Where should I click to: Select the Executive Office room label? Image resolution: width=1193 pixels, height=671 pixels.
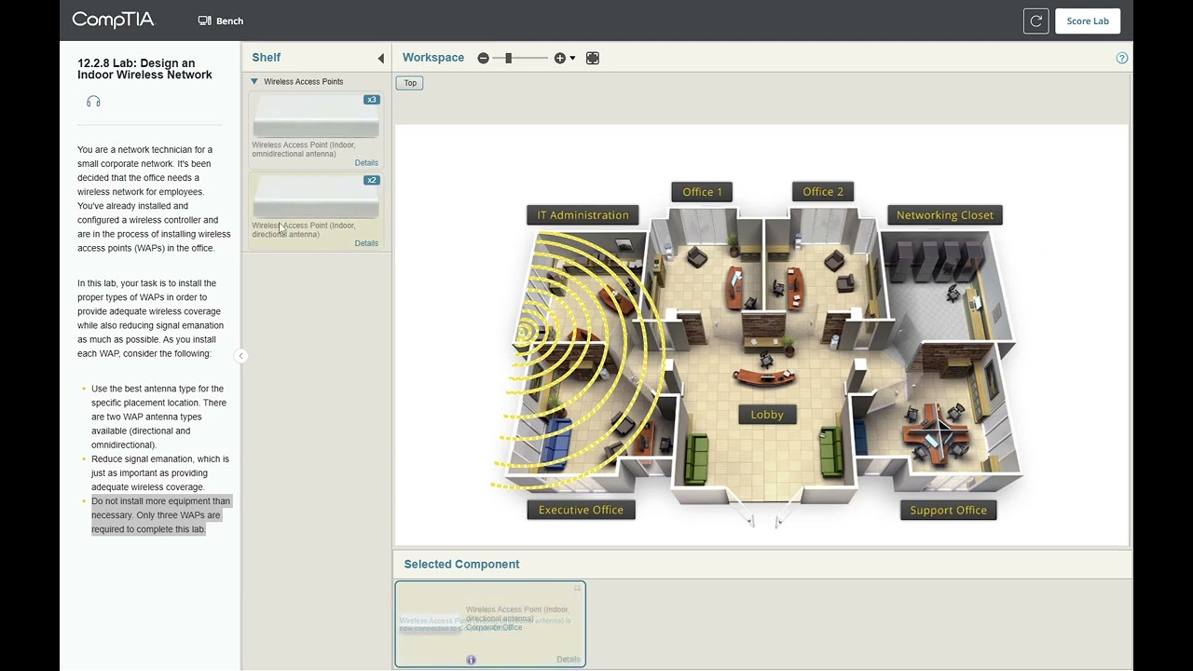(581, 510)
